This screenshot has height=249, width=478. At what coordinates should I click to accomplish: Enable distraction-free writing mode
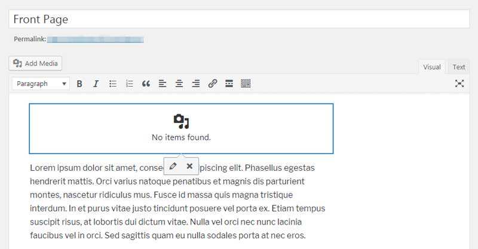459,84
